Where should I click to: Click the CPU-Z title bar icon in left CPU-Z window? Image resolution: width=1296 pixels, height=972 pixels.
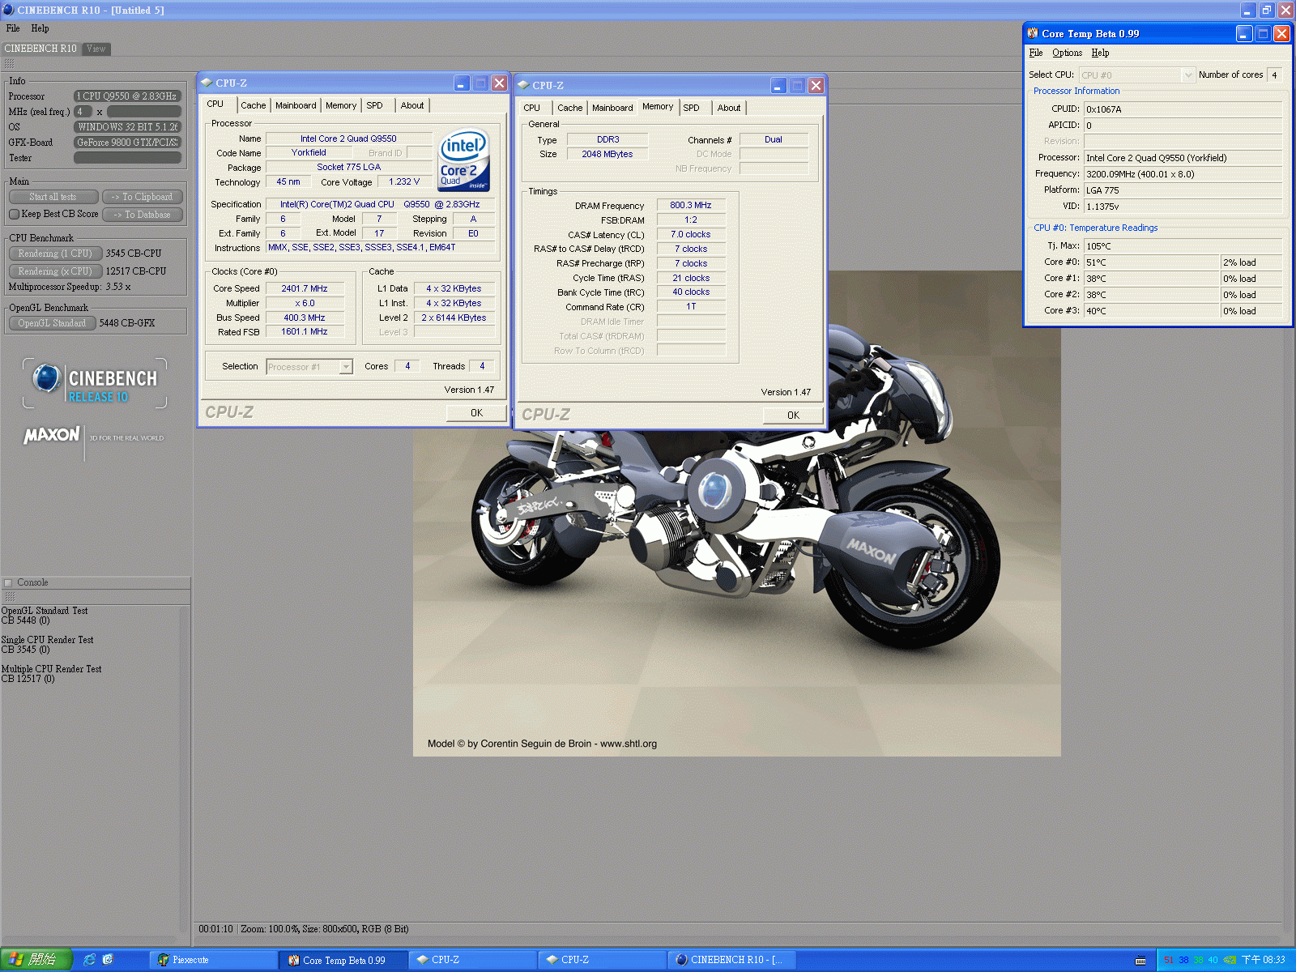pos(207,83)
